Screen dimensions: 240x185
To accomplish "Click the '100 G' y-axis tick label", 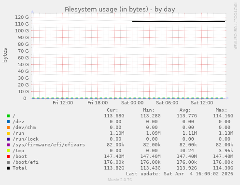I will click(22, 30).
